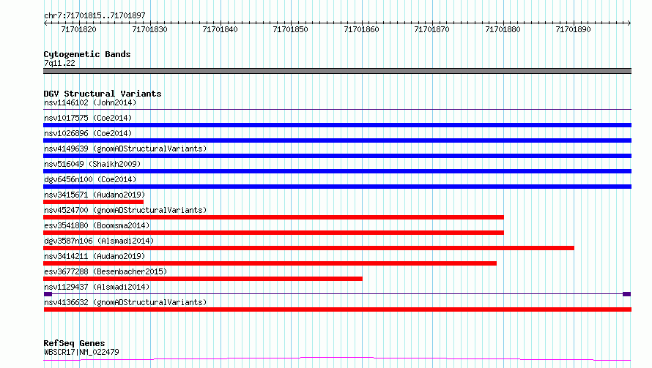Select label nsv4524700 (gnomADStructuralVariants)
Viewport: 652px width, 368px height.
tap(125, 210)
